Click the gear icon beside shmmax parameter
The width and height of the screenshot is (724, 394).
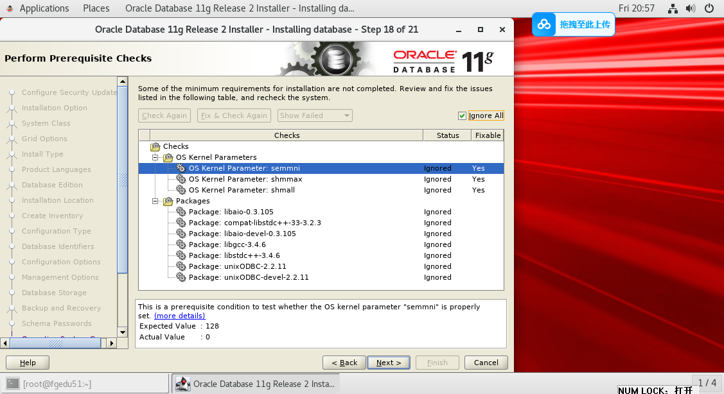click(181, 179)
